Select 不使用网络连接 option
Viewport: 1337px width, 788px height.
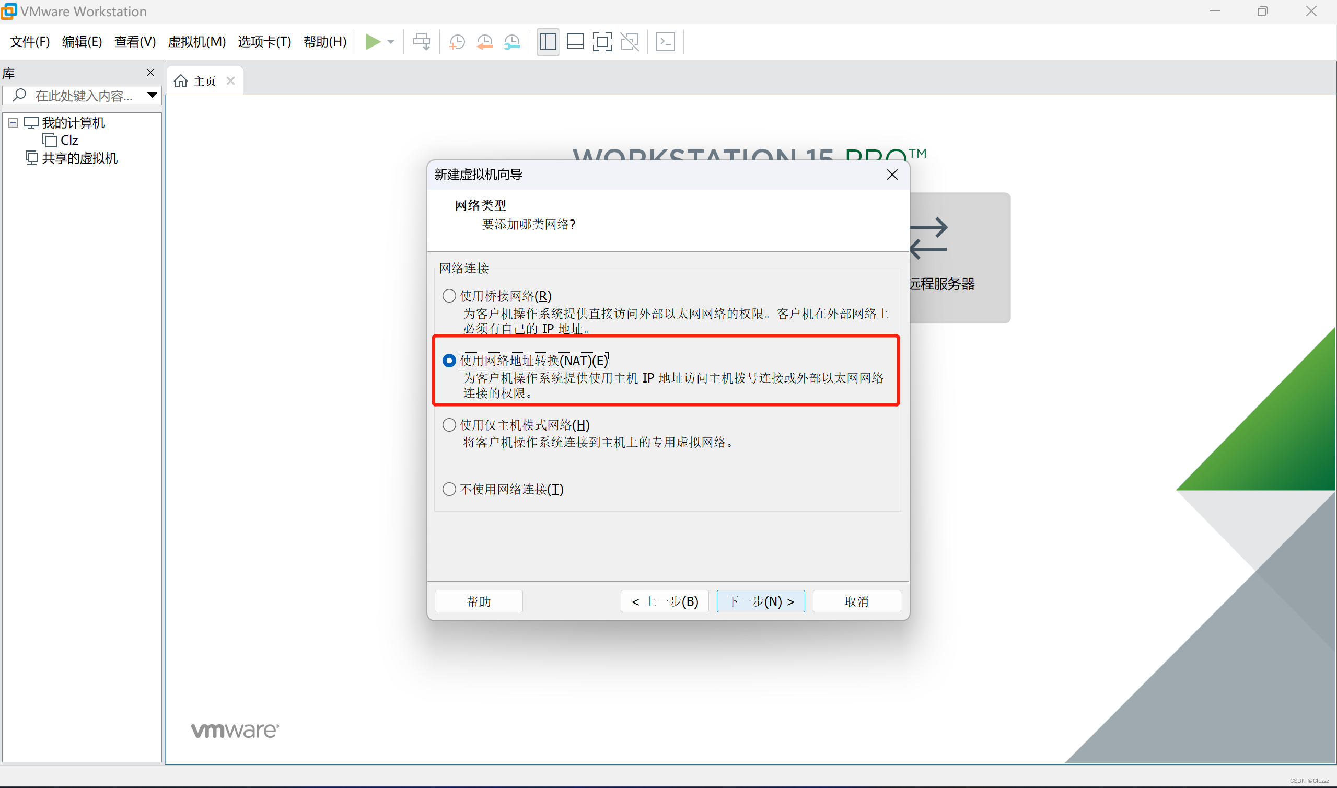[x=448, y=489]
